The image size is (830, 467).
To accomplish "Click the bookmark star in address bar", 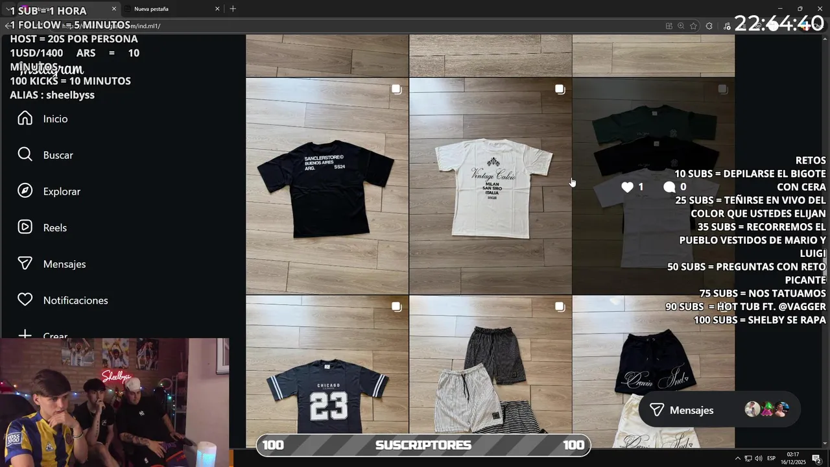I will tap(693, 26).
